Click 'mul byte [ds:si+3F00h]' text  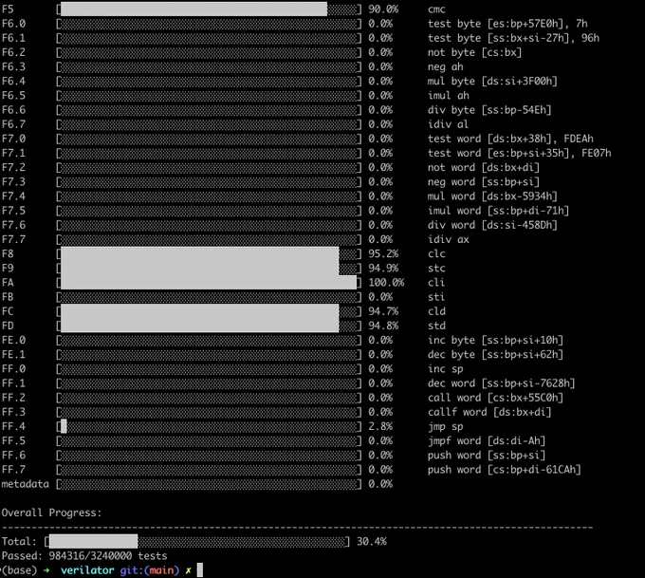492,81
